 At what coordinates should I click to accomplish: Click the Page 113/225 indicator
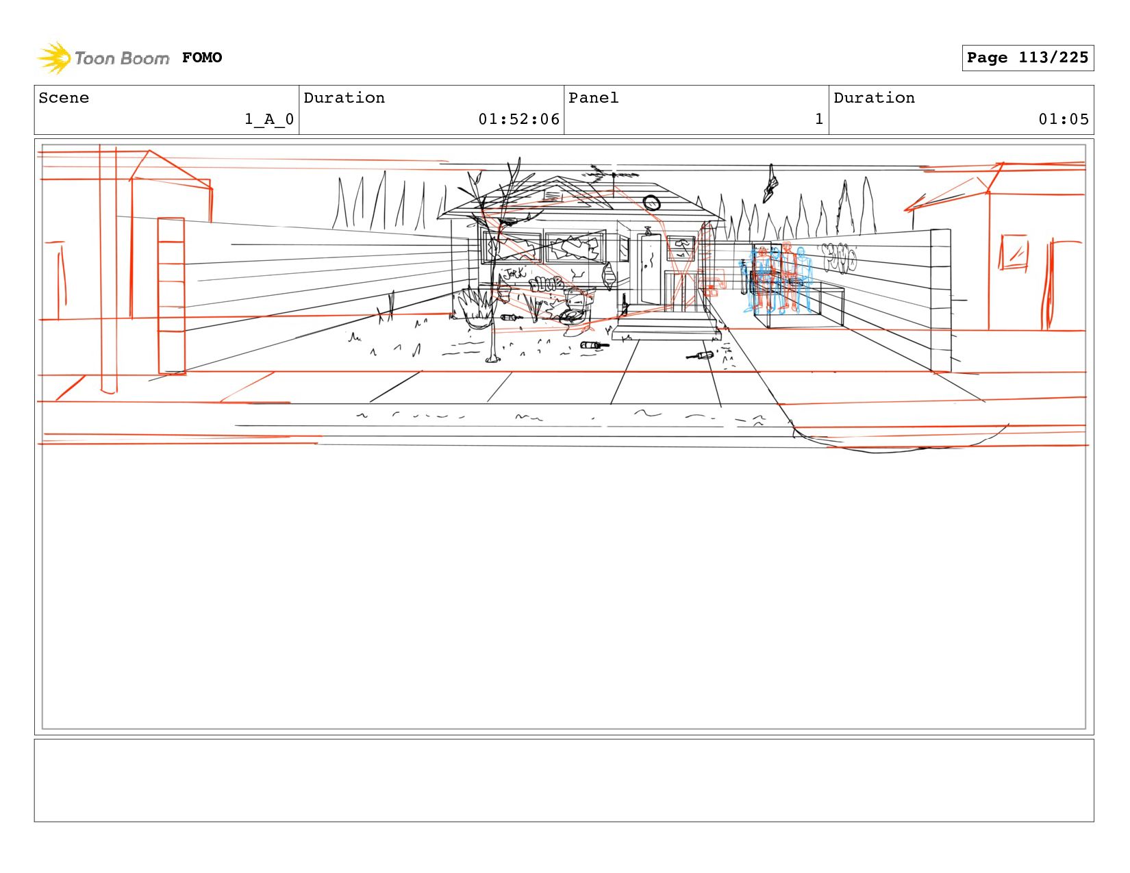coord(1027,58)
